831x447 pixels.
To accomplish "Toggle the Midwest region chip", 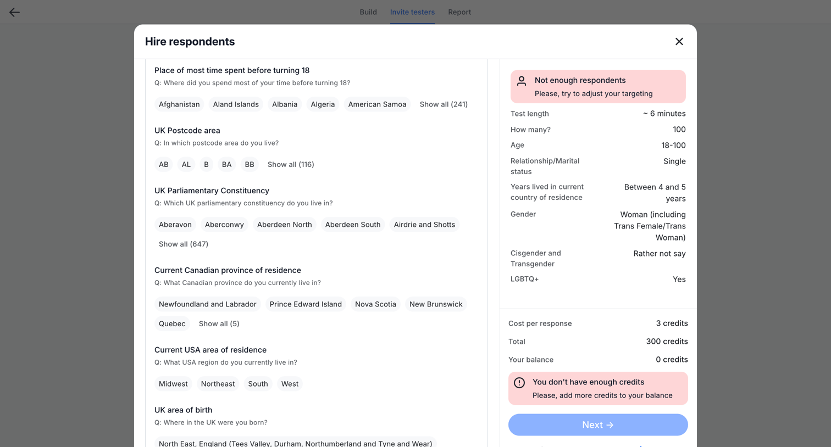I will tap(173, 384).
